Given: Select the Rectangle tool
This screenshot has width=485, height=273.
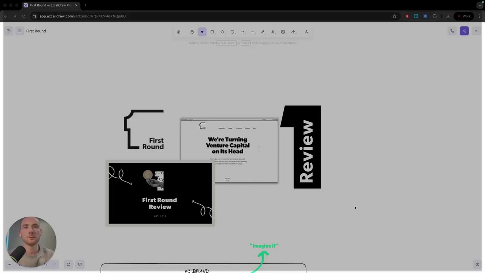Looking at the screenshot, I should (x=212, y=32).
